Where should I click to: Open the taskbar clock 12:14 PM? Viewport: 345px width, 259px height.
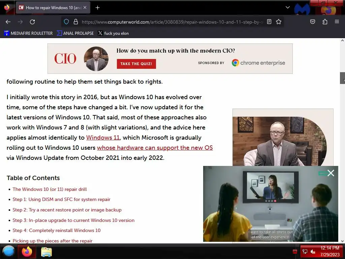(x=330, y=251)
